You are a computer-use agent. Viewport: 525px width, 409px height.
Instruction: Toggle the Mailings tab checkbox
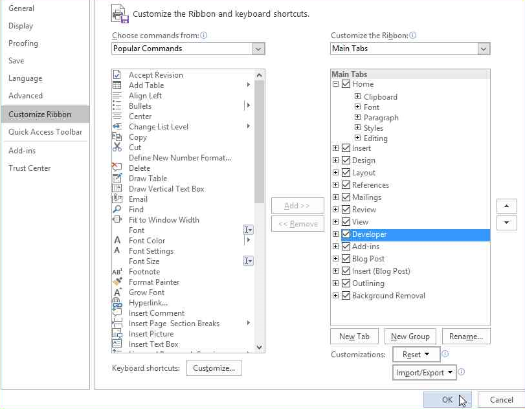[346, 197]
